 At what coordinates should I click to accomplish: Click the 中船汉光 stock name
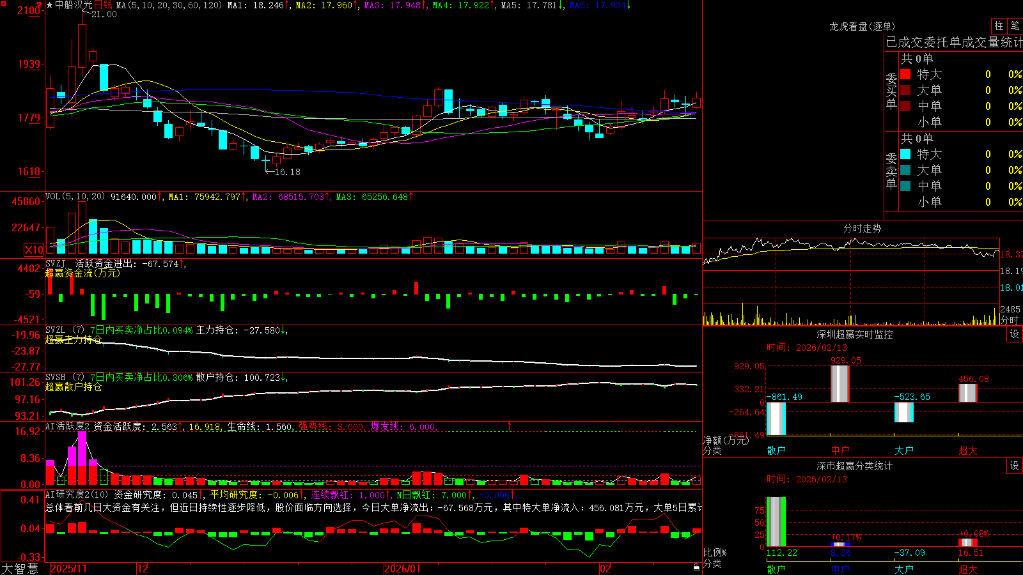click(x=74, y=5)
